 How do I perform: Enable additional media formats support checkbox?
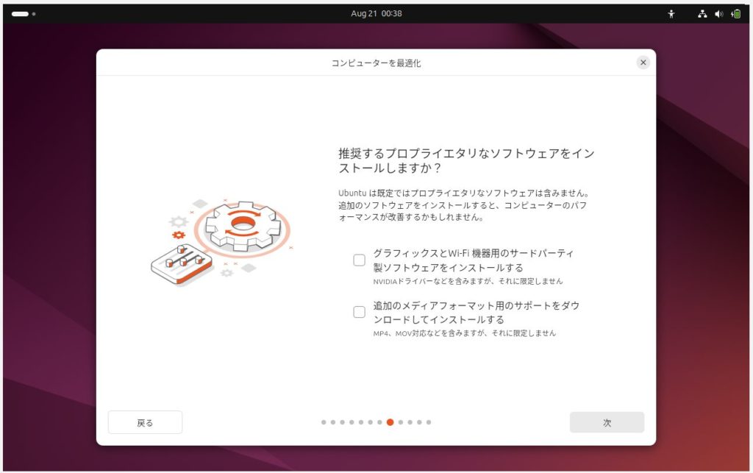pos(359,312)
